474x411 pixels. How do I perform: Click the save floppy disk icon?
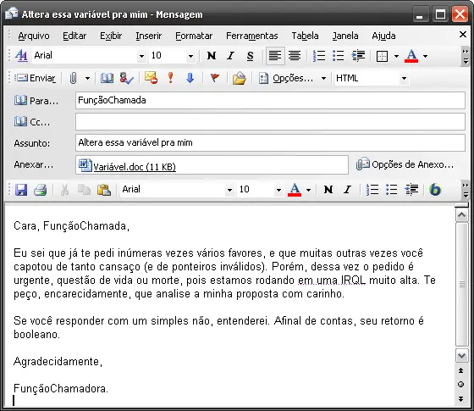coord(21,190)
